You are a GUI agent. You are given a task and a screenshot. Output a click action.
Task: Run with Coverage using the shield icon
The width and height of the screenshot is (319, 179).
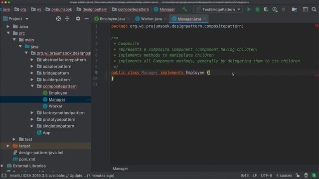[266, 9]
